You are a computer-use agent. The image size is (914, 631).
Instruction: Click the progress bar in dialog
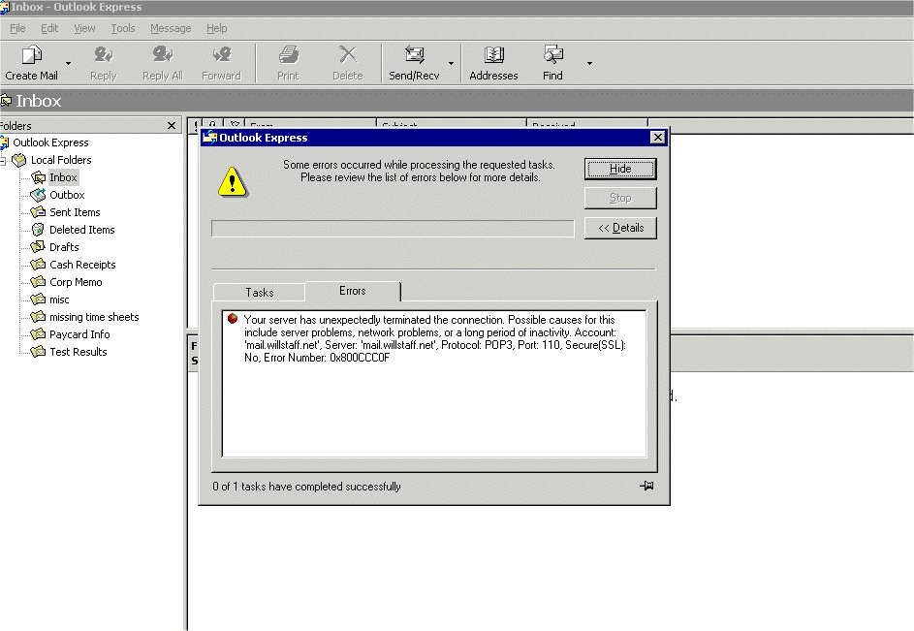[x=393, y=228]
